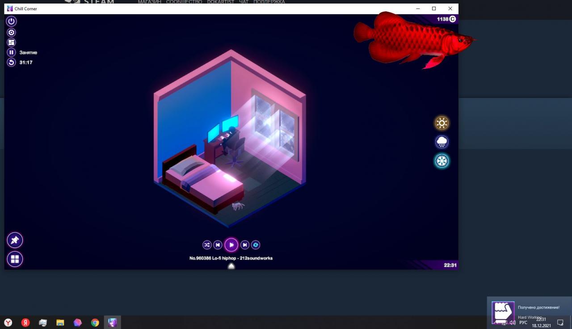Reset the 31:17 timer
572x329 pixels.
pos(11,62)
